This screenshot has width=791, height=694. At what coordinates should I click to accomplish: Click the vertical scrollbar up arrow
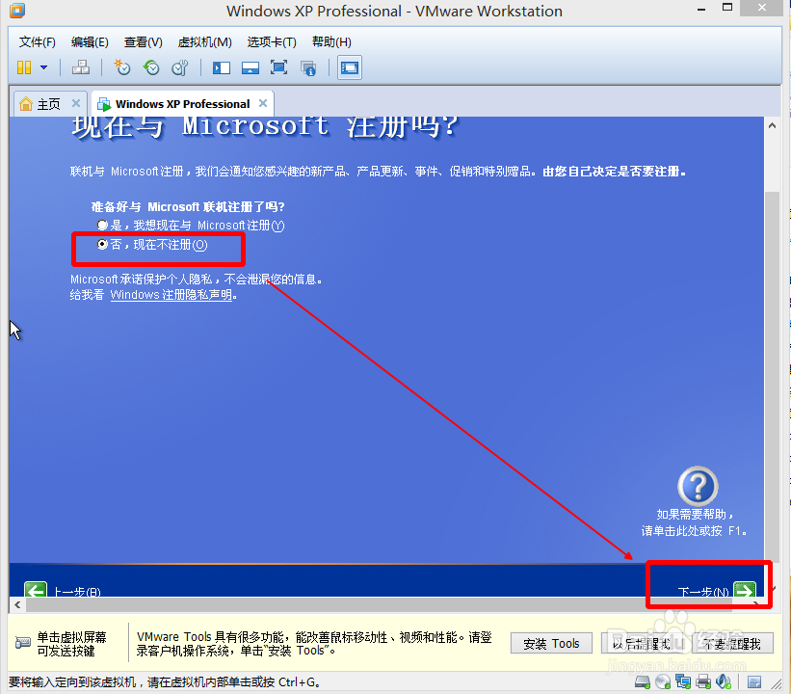[x=773, y=125]
